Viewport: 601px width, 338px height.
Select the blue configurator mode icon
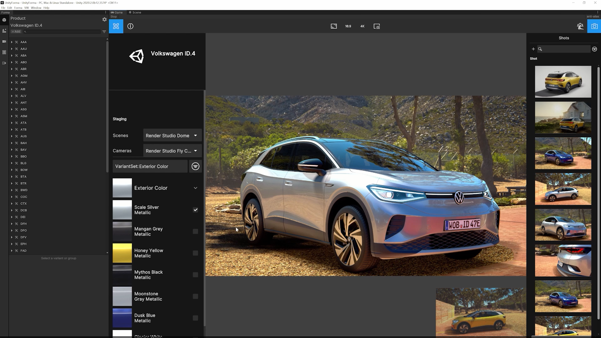pyautogui.click(x=116, y=26)
